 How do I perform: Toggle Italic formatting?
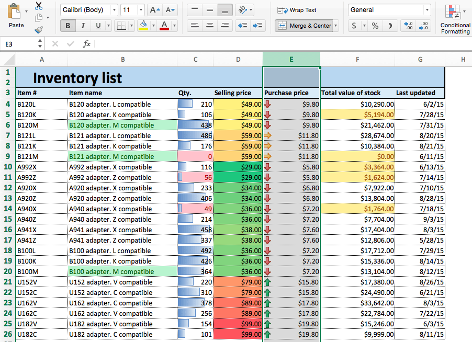click(x=83, y=26)
